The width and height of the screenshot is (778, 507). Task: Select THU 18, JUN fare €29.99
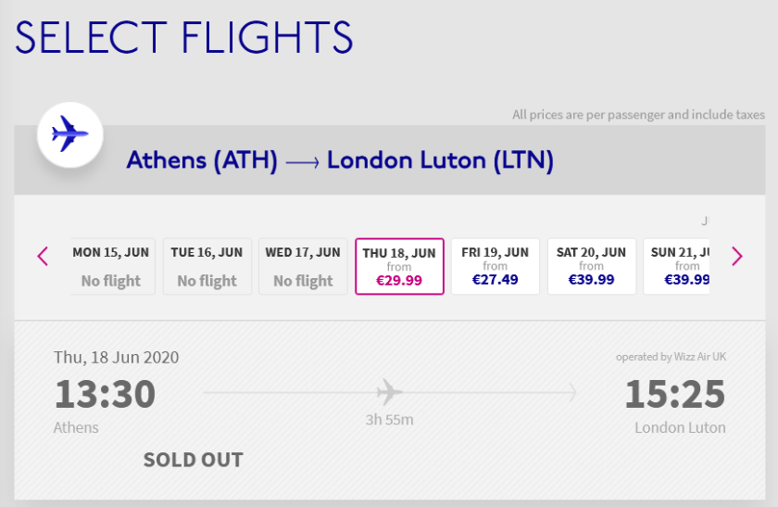click(399, 266)
